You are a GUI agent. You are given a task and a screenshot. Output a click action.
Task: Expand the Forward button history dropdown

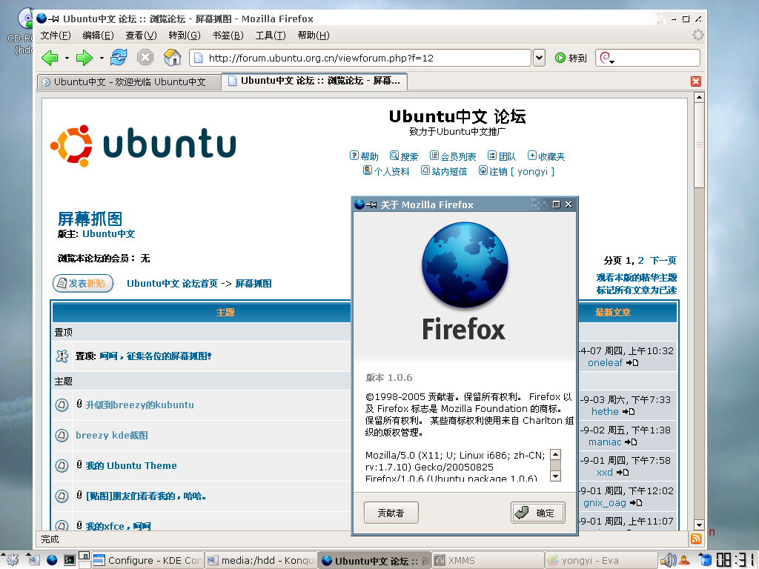pyautogui.click(x=101, y=58)
